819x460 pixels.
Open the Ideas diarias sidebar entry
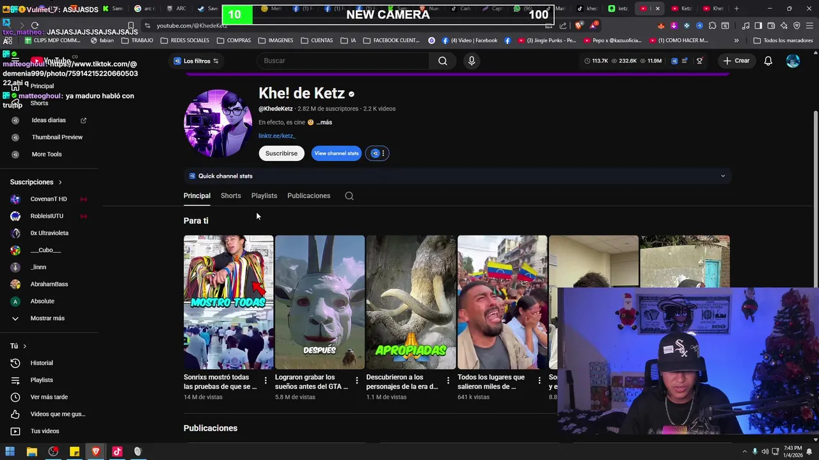(49, 120)
